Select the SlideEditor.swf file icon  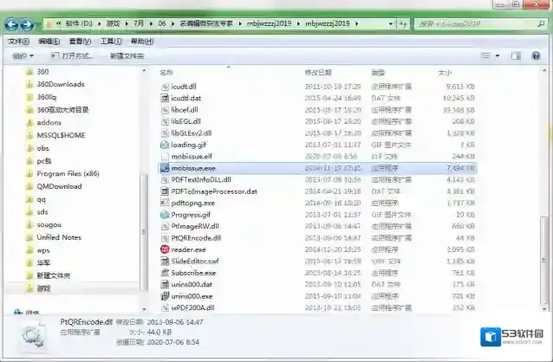pos(165,262)
